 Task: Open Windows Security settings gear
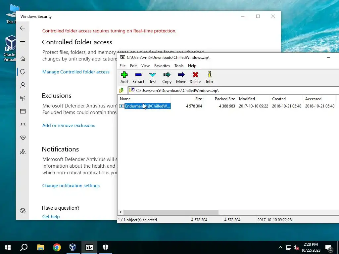[x=23, y=211]
